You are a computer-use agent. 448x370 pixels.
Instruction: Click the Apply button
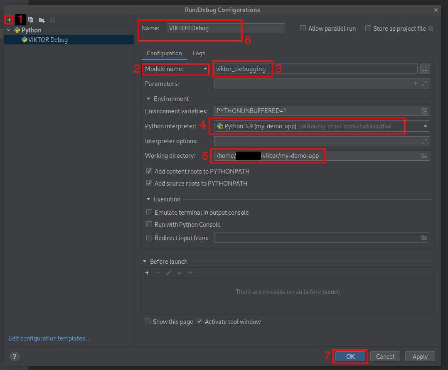click(420, 356)
